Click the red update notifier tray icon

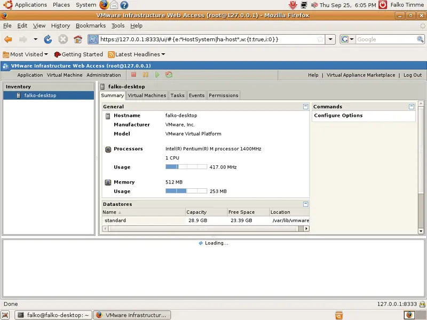pos(293,5)
